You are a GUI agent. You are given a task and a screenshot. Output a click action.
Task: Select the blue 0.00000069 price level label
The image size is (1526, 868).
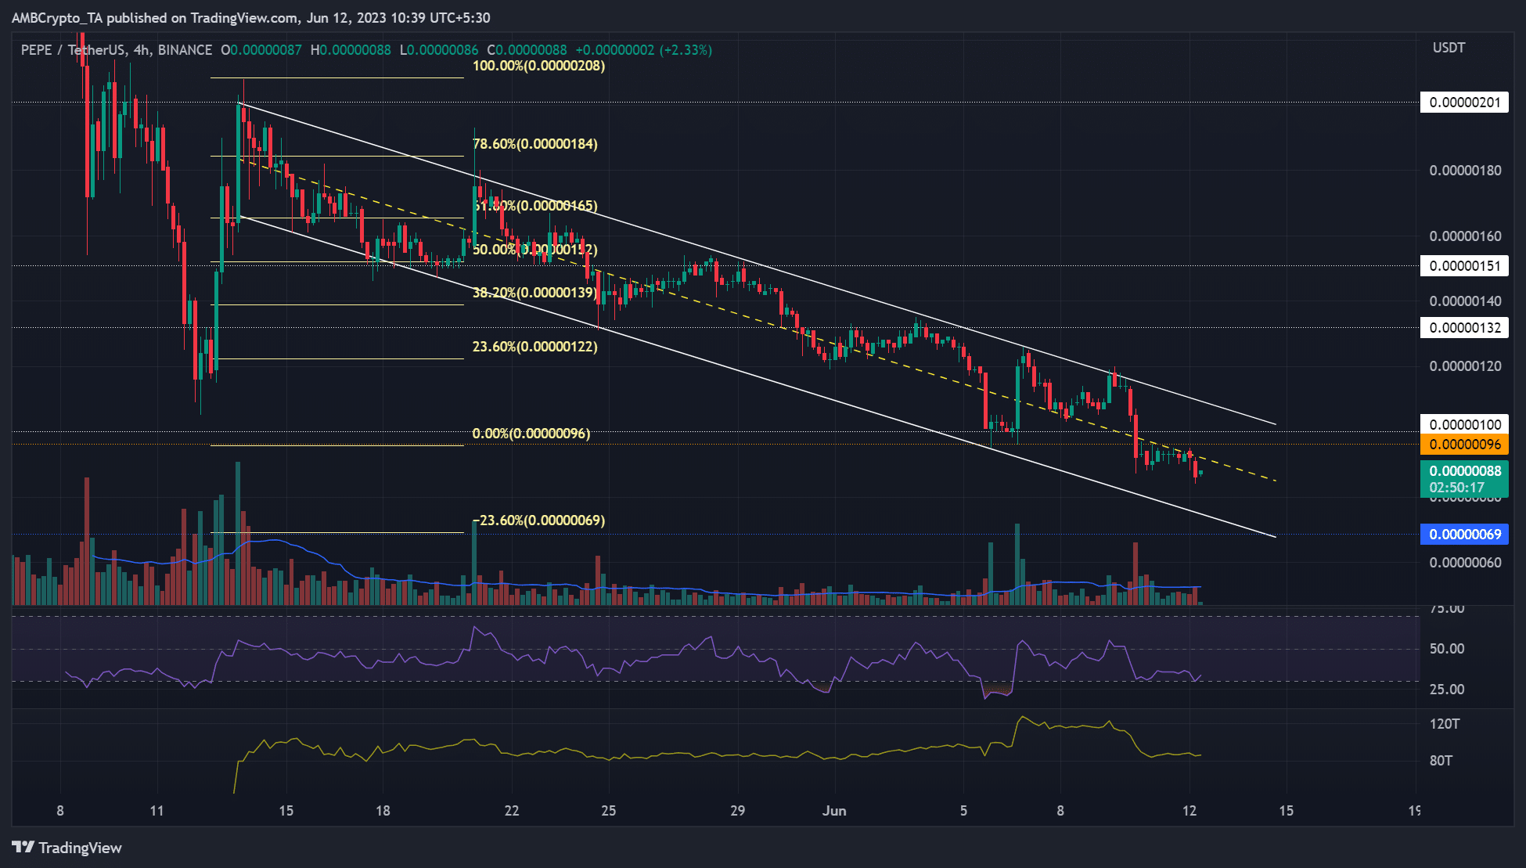coord(1464,535)
